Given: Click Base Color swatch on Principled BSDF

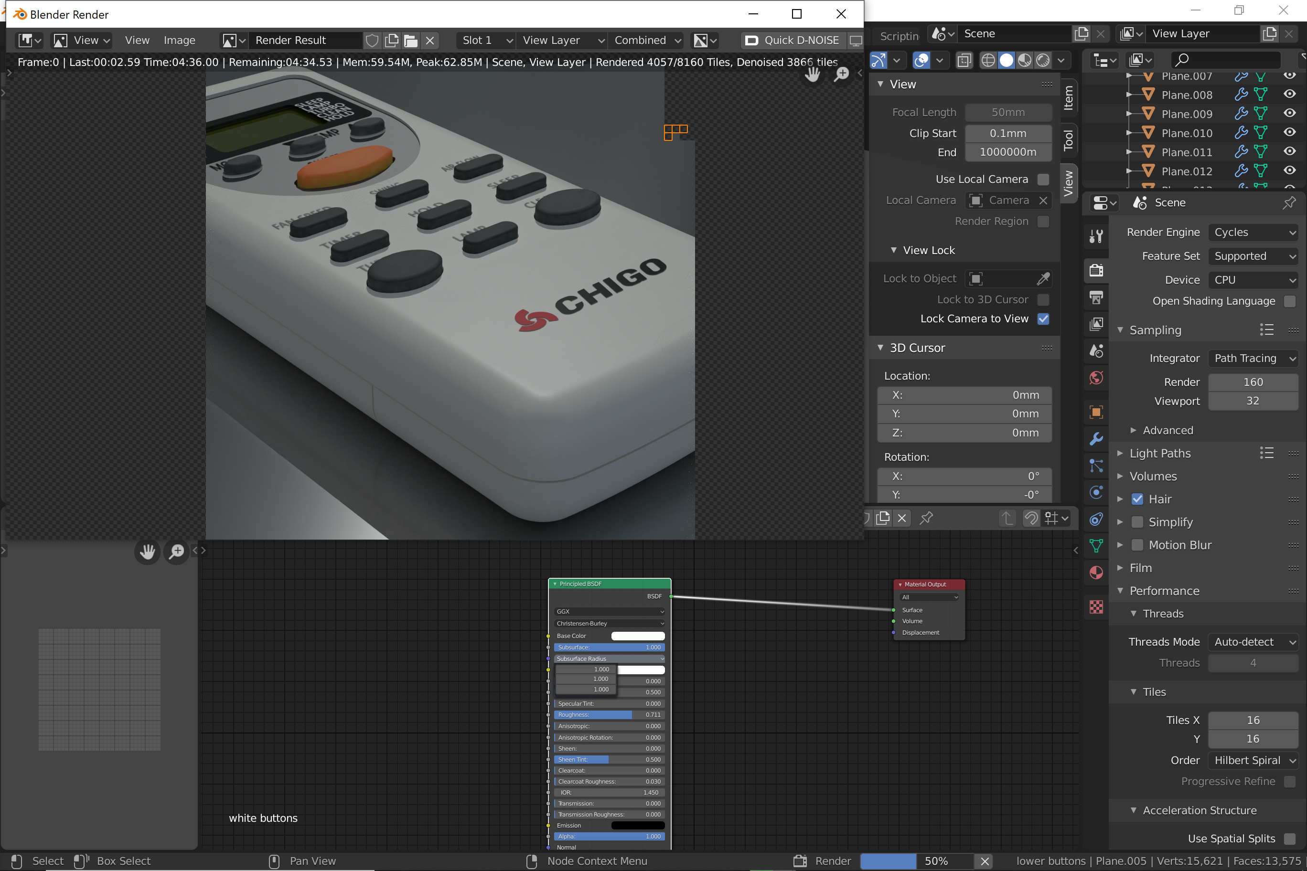Looking at the screenshot, I should coord(637,636).
